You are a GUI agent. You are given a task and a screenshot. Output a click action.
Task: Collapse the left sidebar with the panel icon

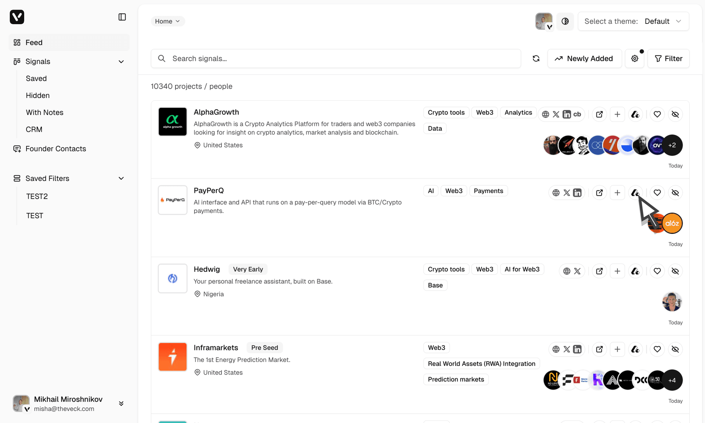[x=122, y=17]
